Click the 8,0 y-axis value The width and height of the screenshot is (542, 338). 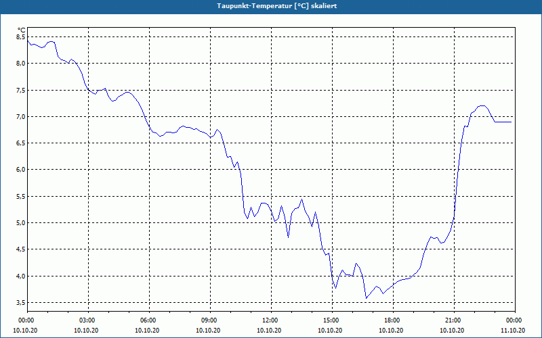(x=20, y=64)
